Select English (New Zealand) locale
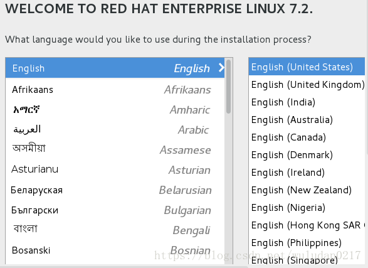This screenshot has height=268, width=368. (307, 190)
